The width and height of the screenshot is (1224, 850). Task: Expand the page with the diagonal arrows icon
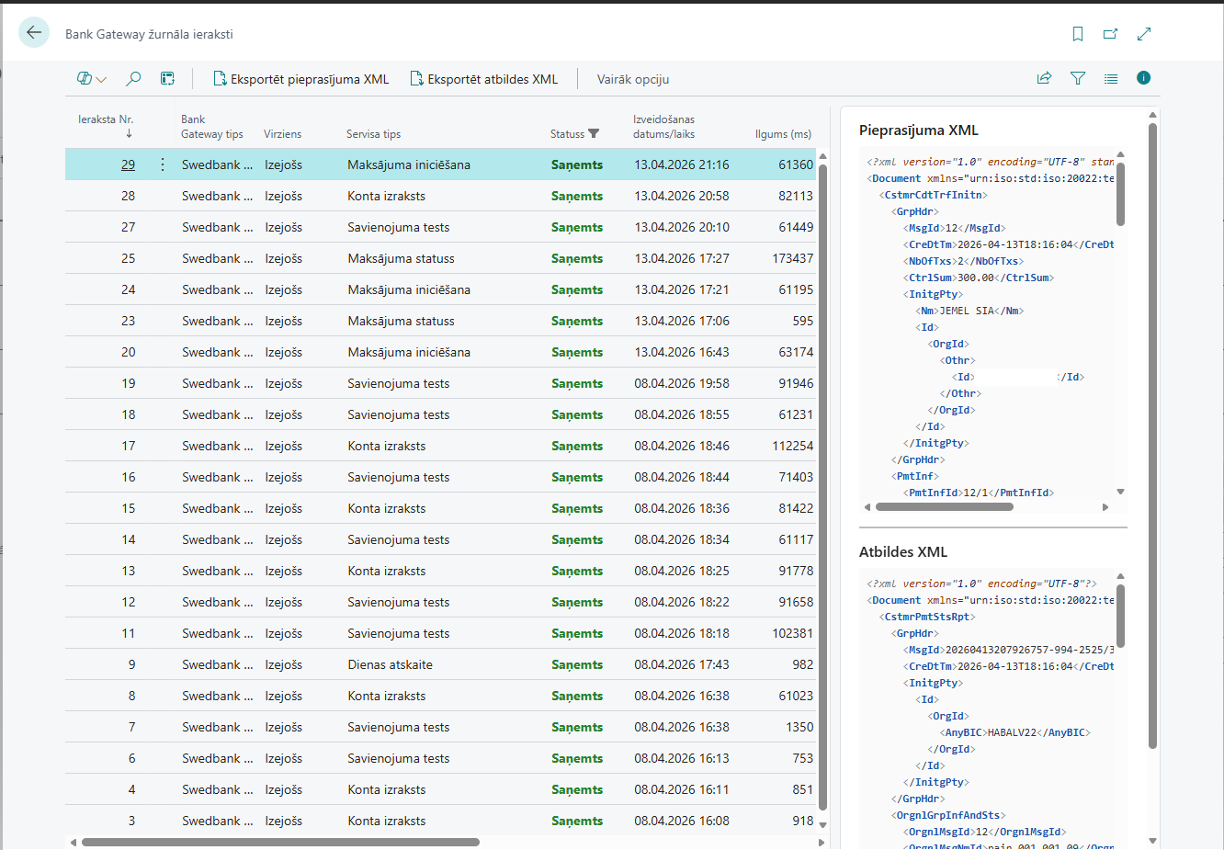(1144, 34)
